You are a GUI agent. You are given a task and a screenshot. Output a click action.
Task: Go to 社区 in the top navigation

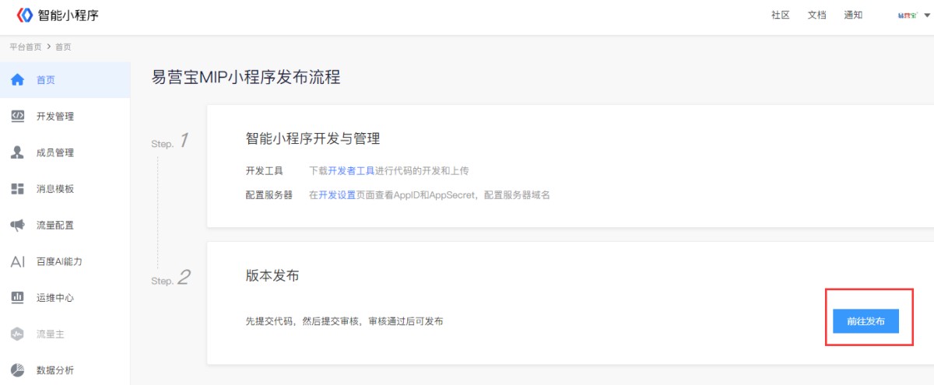(781, 15)
